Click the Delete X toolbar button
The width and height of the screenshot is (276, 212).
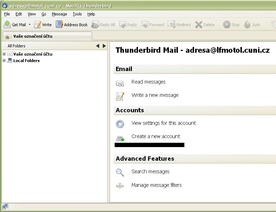[x=205, y=25]
